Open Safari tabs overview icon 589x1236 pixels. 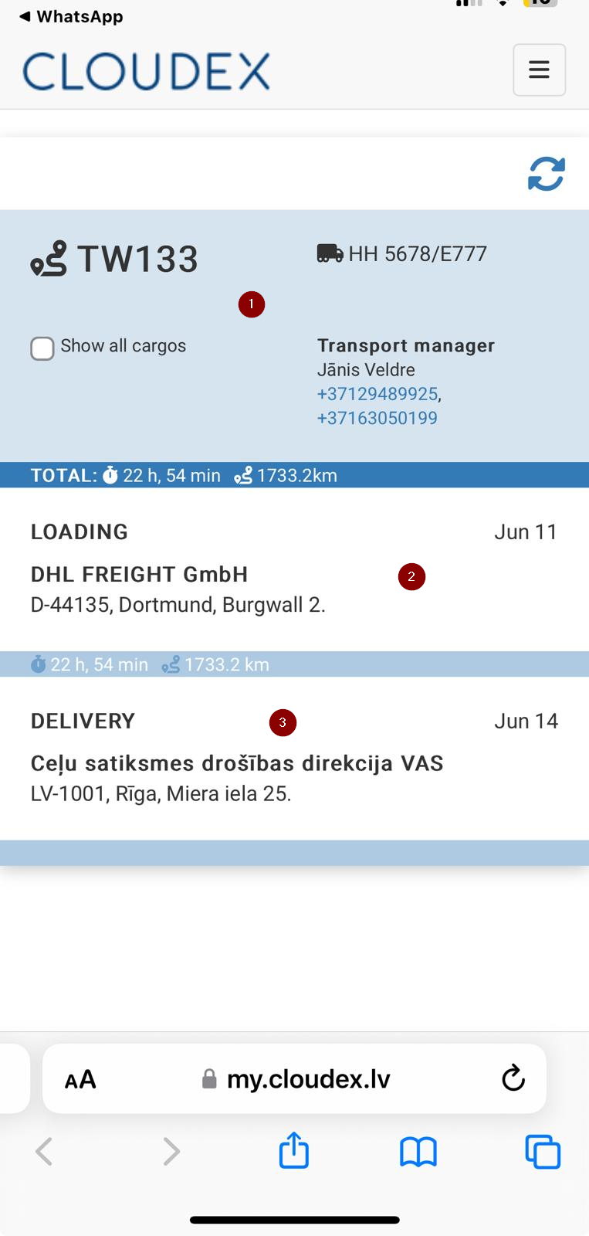tap(543, 1152)
